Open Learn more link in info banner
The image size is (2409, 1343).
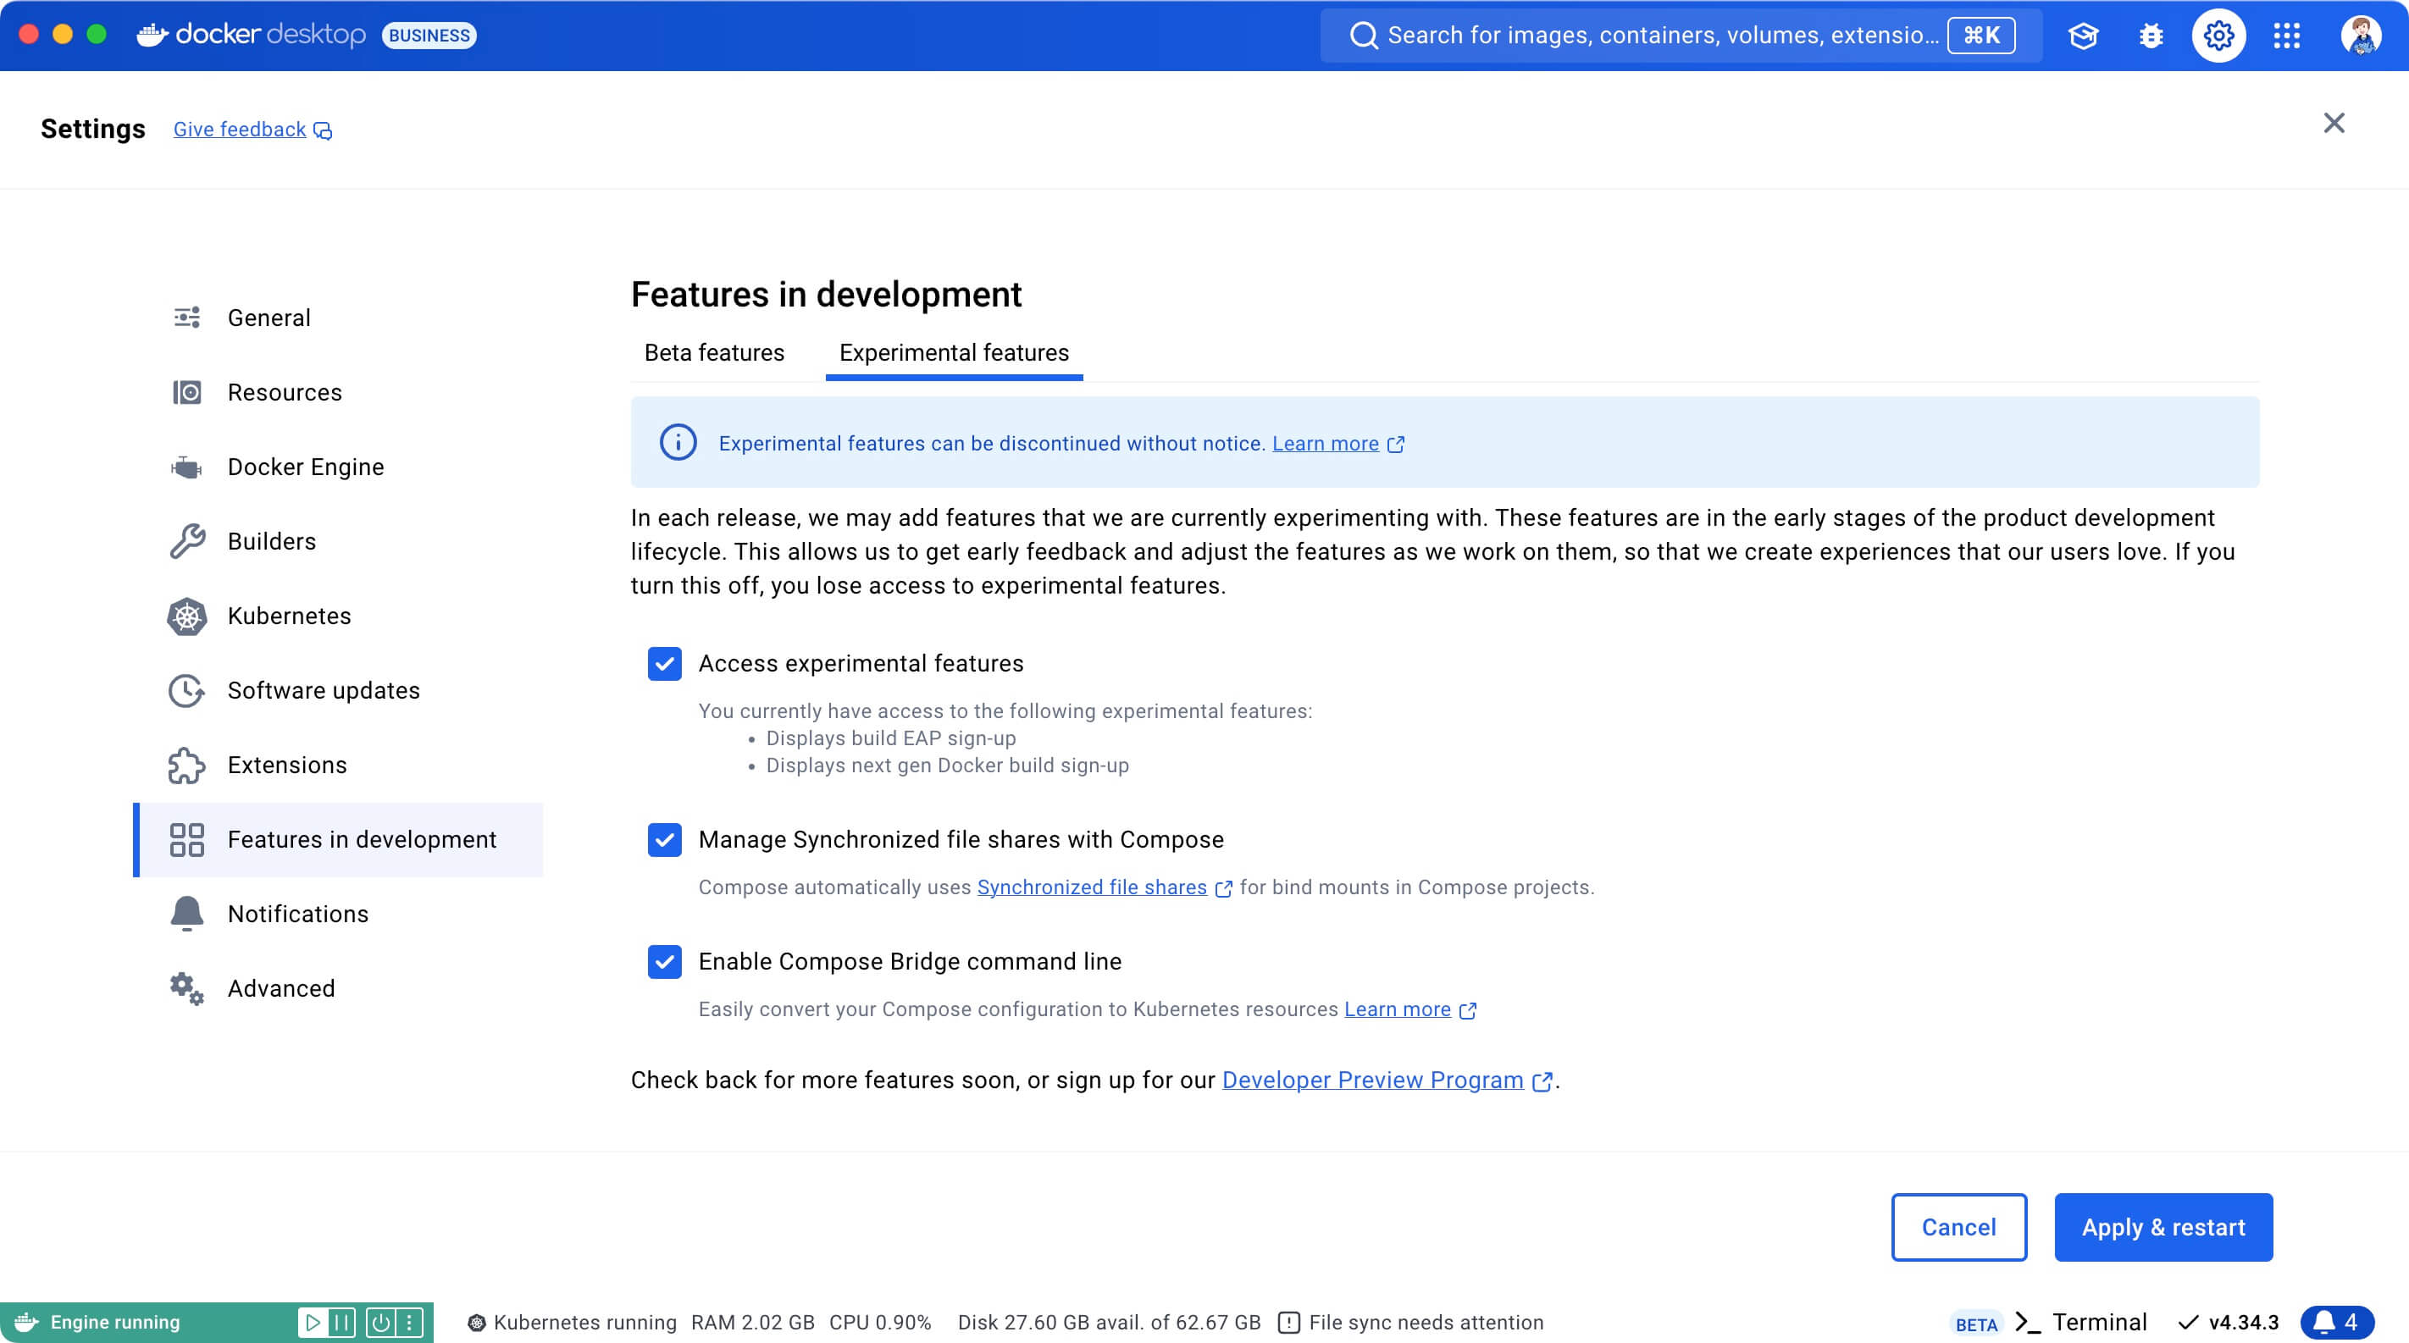[x=1325, y=443]
